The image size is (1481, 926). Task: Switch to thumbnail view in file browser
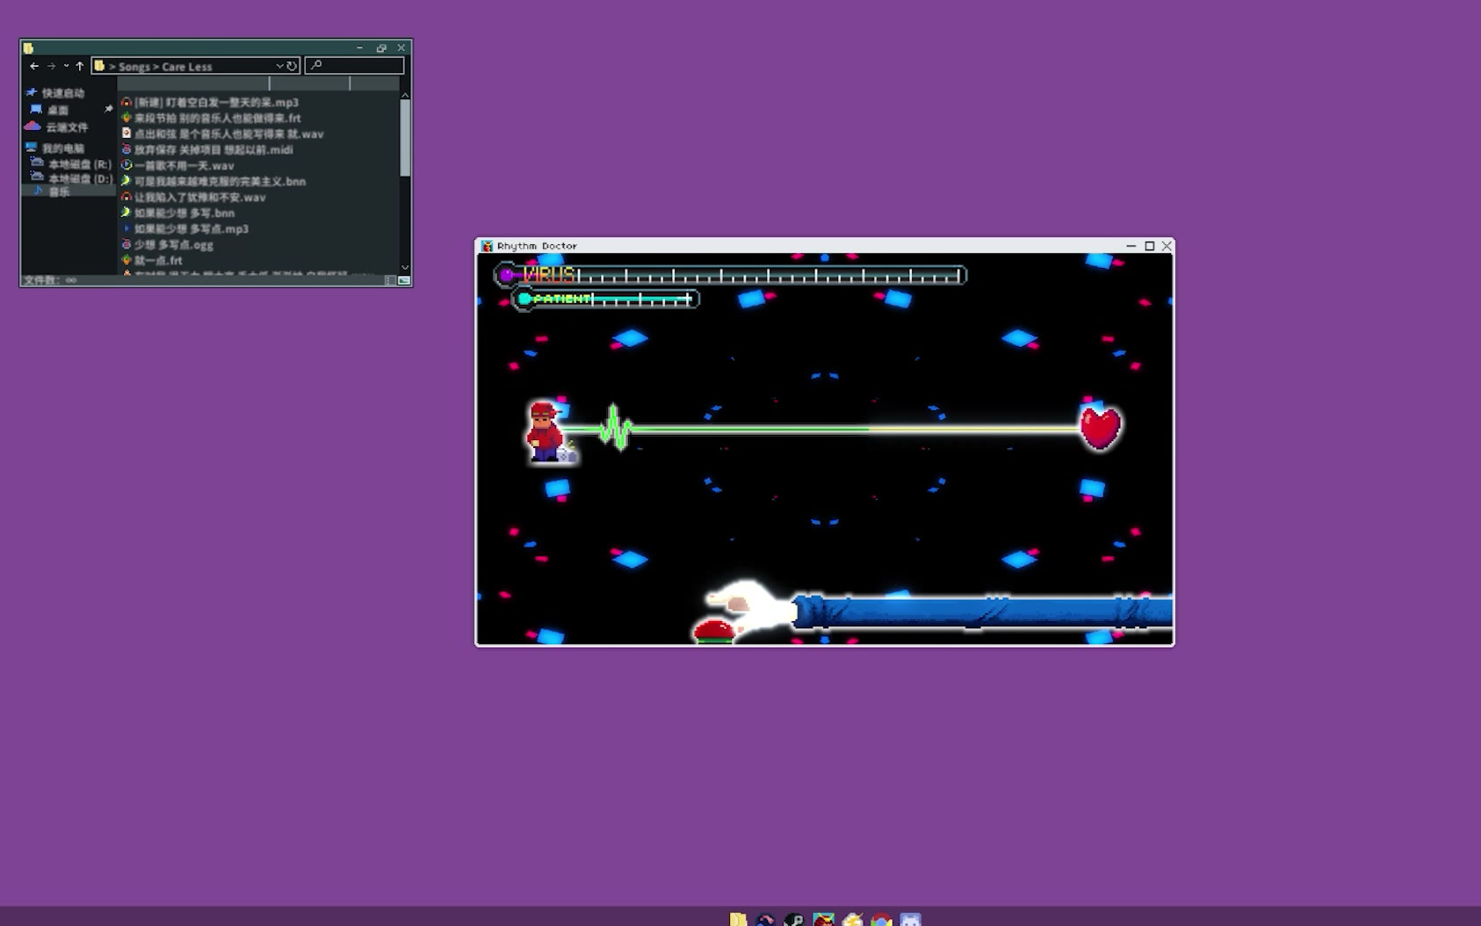coord(404,280)
